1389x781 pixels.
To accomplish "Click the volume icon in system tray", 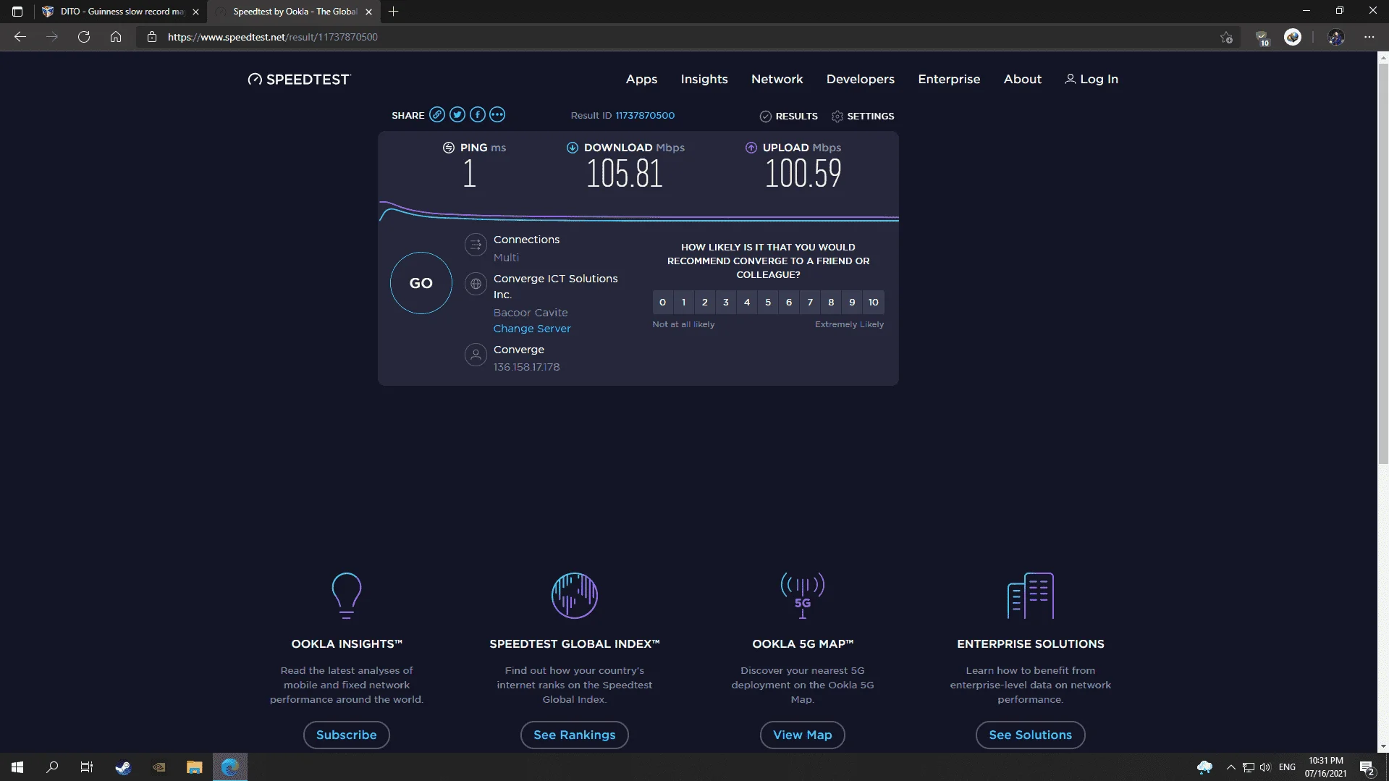I will click(x=1265, y=767).
